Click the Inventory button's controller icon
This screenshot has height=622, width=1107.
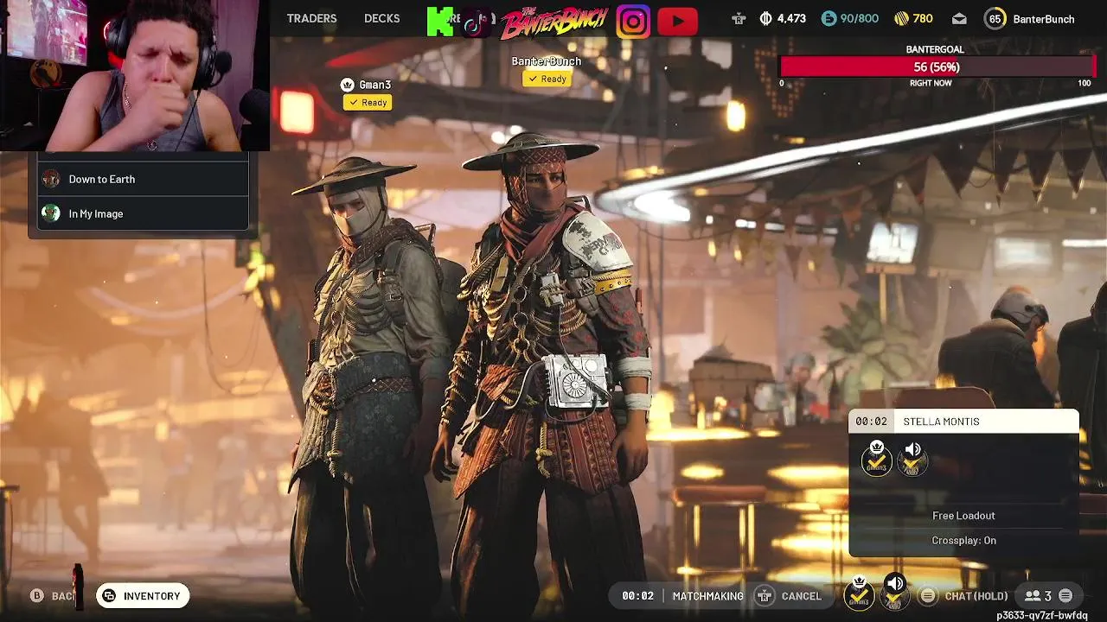pyautogui.click(x=109, y=595)
